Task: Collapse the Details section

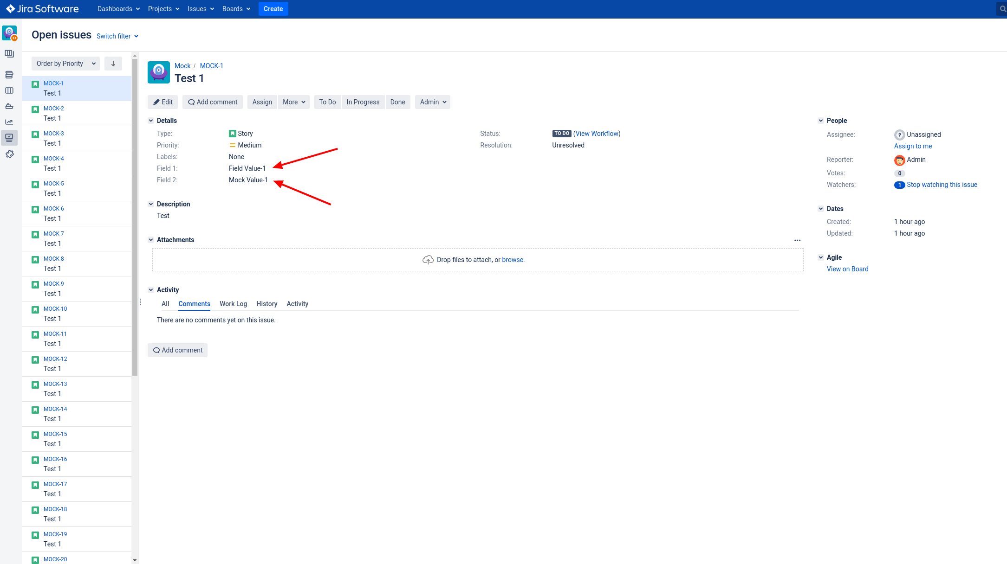Action: [x=151, y=121]
